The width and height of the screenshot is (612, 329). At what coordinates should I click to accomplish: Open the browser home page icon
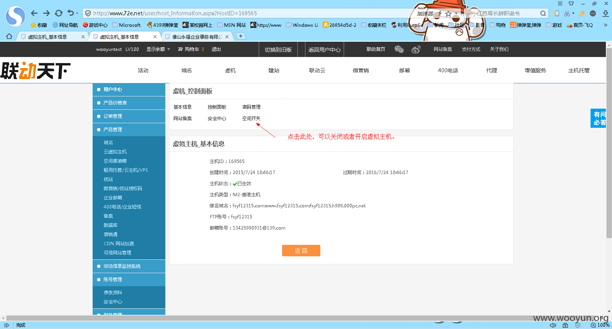point(9,37)
